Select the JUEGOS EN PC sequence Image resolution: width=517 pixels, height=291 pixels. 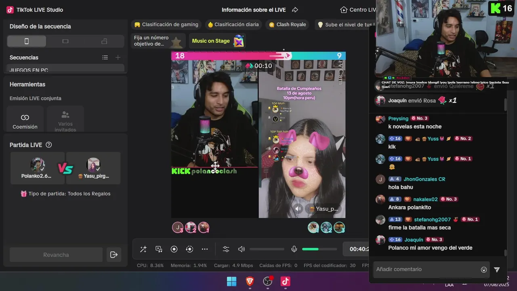coord(65,70)
